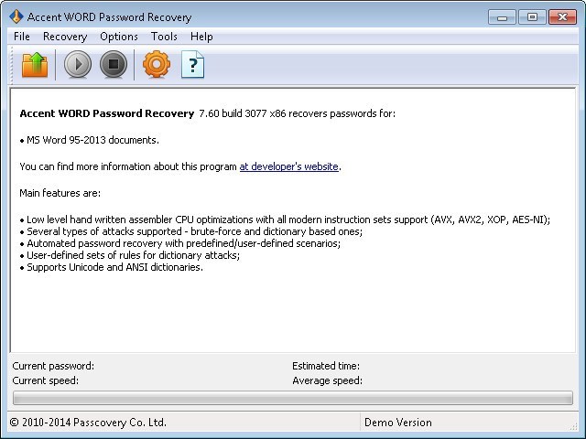Click the 'Supports Unicode and ANSI dictionaries' line
The width and height of the screenshot is (586, 439).
pyautogui.click(x=112, y=267)
